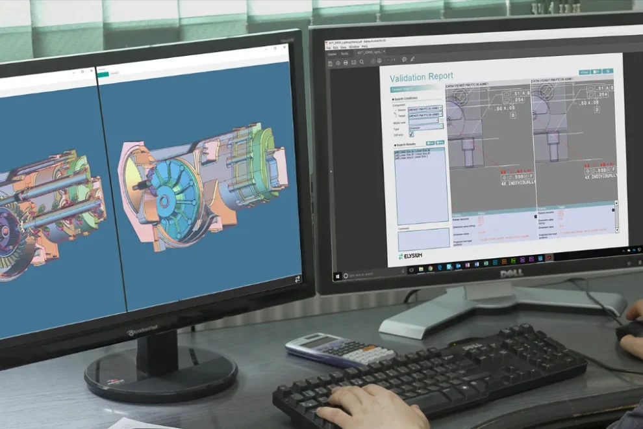The image size is (643, 429).
Task: Click the first button beside Search Results
Action: [430, 143]
